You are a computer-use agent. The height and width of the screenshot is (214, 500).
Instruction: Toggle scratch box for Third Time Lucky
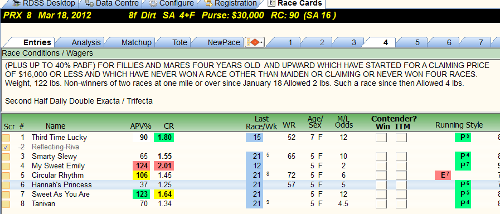click(6, 138)
